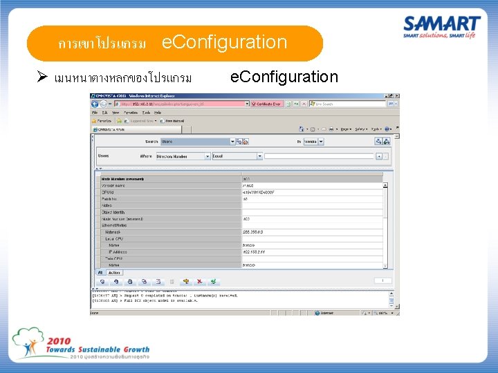Click the Add to Favorites star icon
498x373 pixels.
[119, 121]
